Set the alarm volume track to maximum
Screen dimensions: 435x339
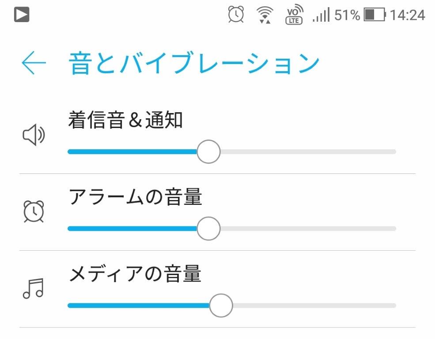coord(394,229)
